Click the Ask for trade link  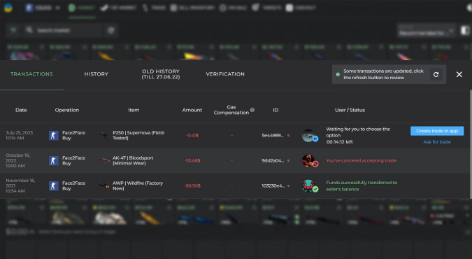point(437,142)
